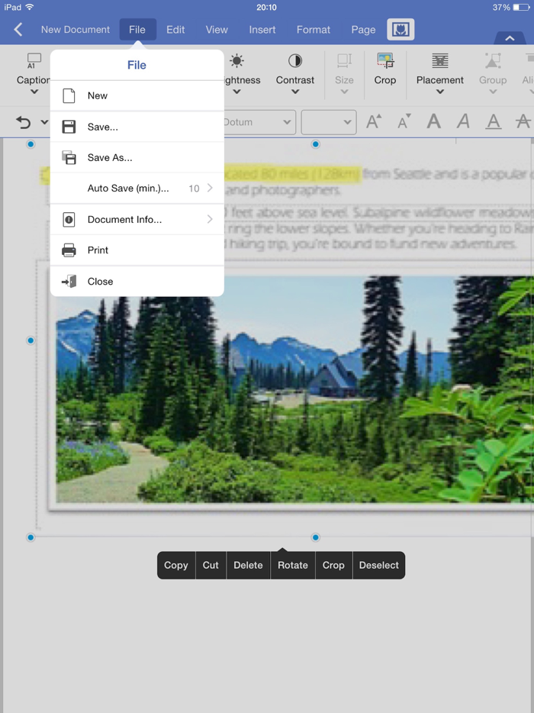
Task: Choose Close in the File menu
Action: (137, 282)
